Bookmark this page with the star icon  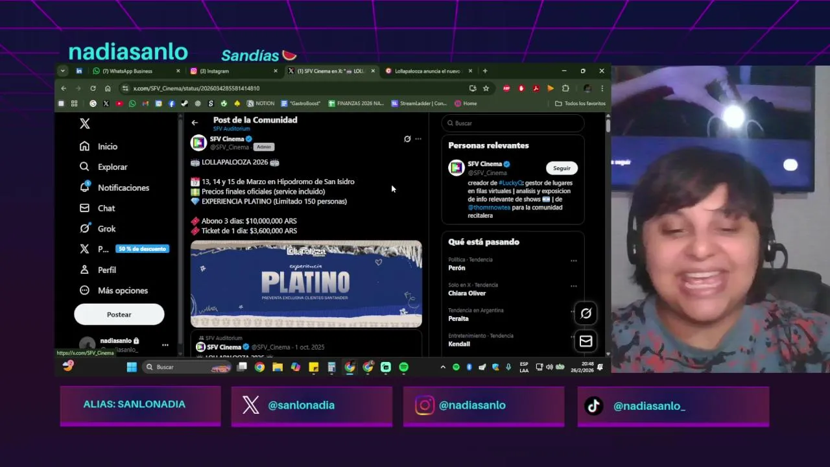point(486,88)
